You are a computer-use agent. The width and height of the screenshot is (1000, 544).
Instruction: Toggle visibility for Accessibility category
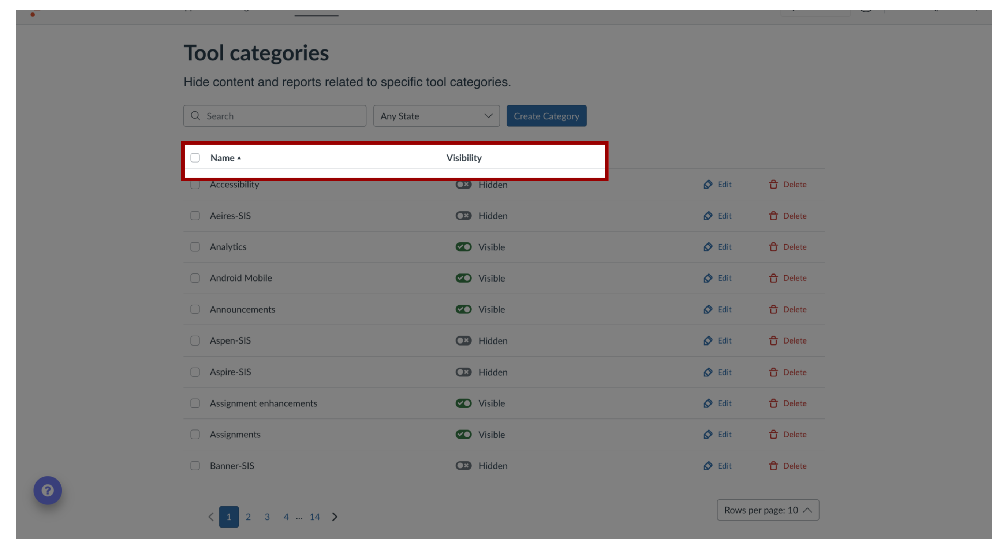pyautogui.click(x=463, y=183)
